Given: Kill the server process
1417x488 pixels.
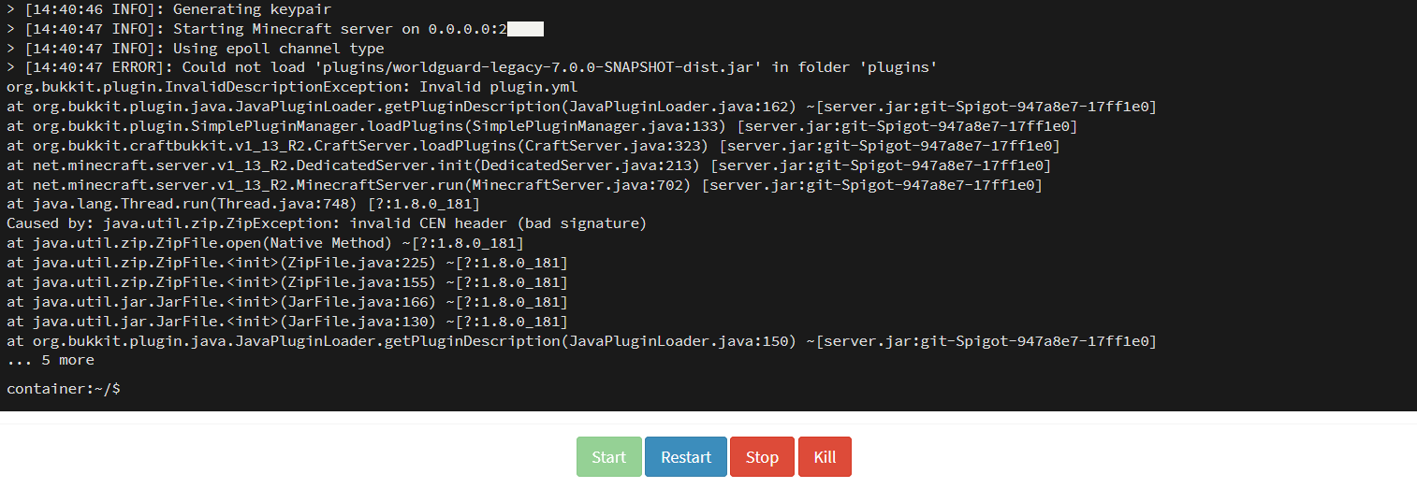Looking at the screenshot, I should click(825, 457).
